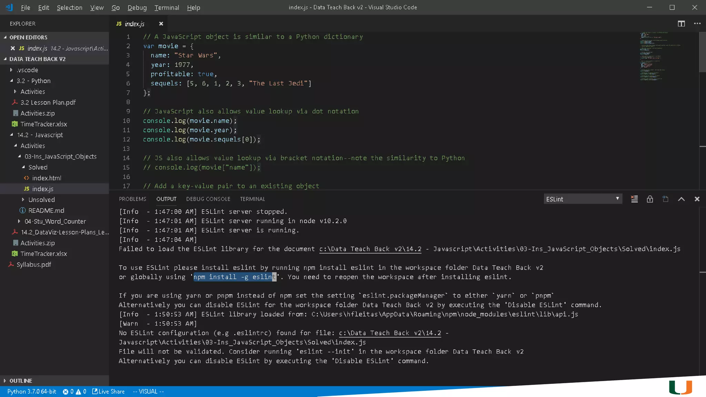Screen dimensions: 706x397
Task: Close the bottom output panel
Action: pyautogui.click(x=697, y=199)
